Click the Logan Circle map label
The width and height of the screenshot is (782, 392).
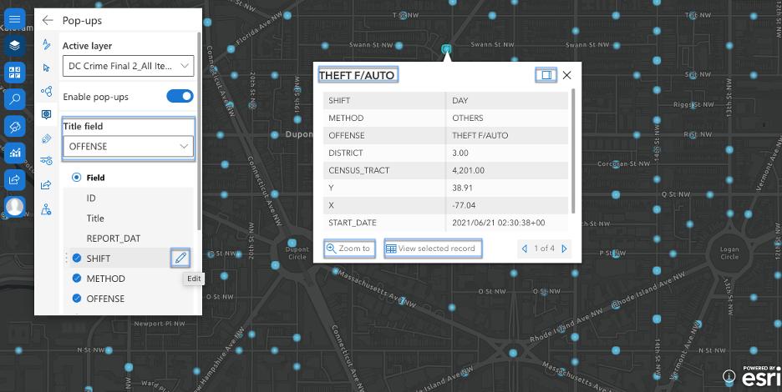729,253
